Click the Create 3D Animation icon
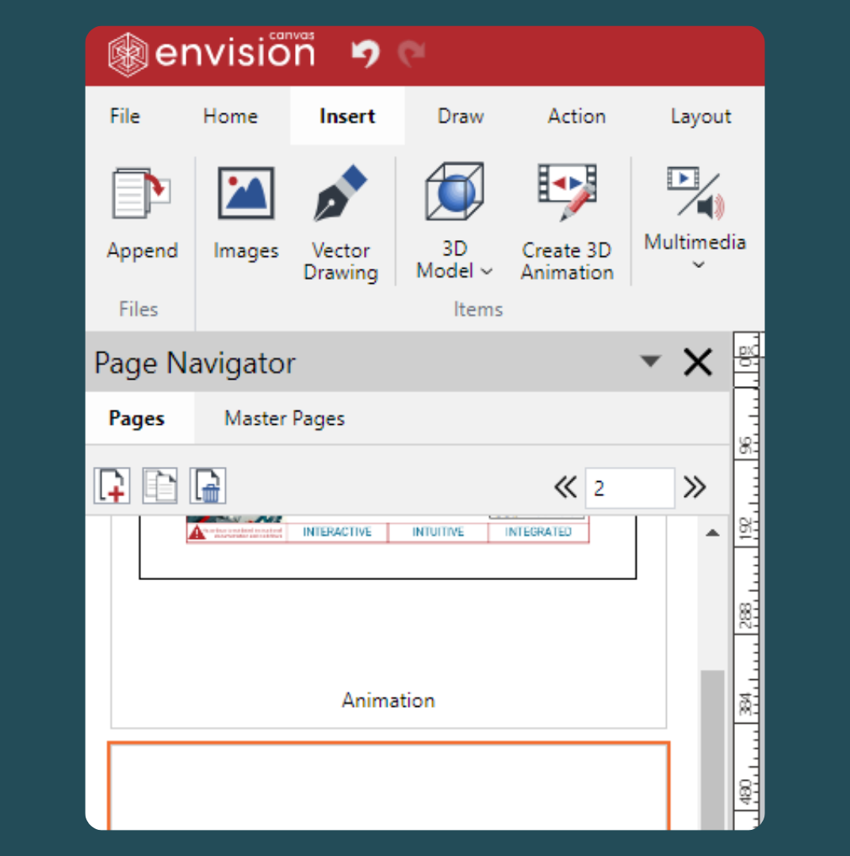The image size is (850, 856). pyautogui.click(x=567, y=193)
